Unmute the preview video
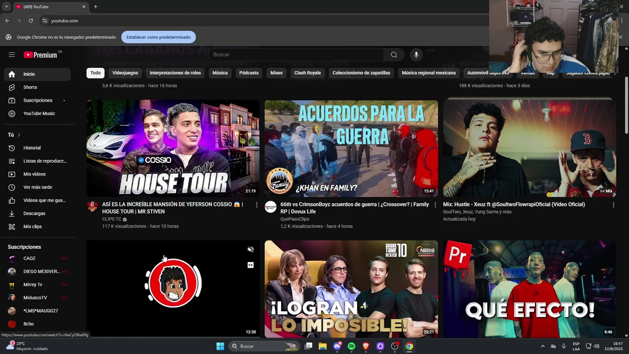Screen dimensions: 629x354 pyautogui.click(x=251, y=249)
